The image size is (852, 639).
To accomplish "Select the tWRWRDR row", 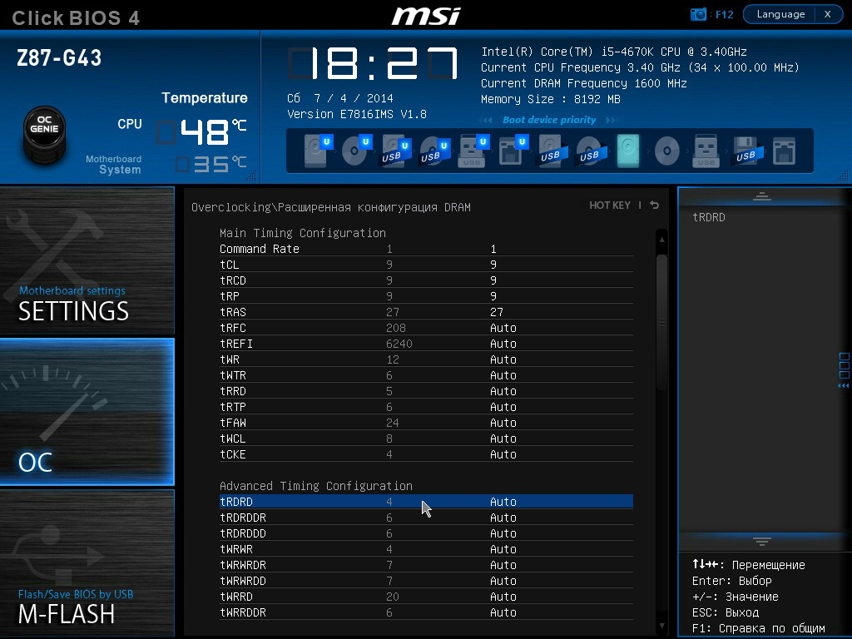I will pos(426,565).
